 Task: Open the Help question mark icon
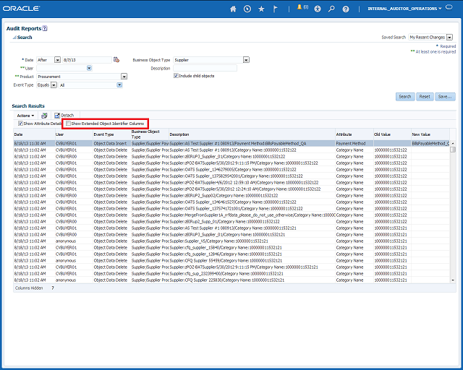[x=346, y=9]
